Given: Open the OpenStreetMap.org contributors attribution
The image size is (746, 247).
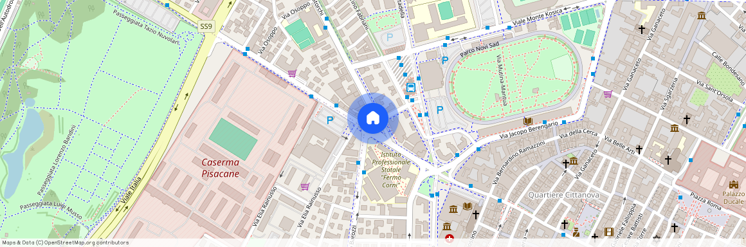Looking at the screenshot, I should pyautogui.click(x=86, y=242).
